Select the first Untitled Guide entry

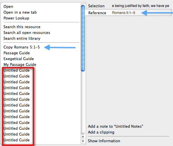(x=17, y=70)
